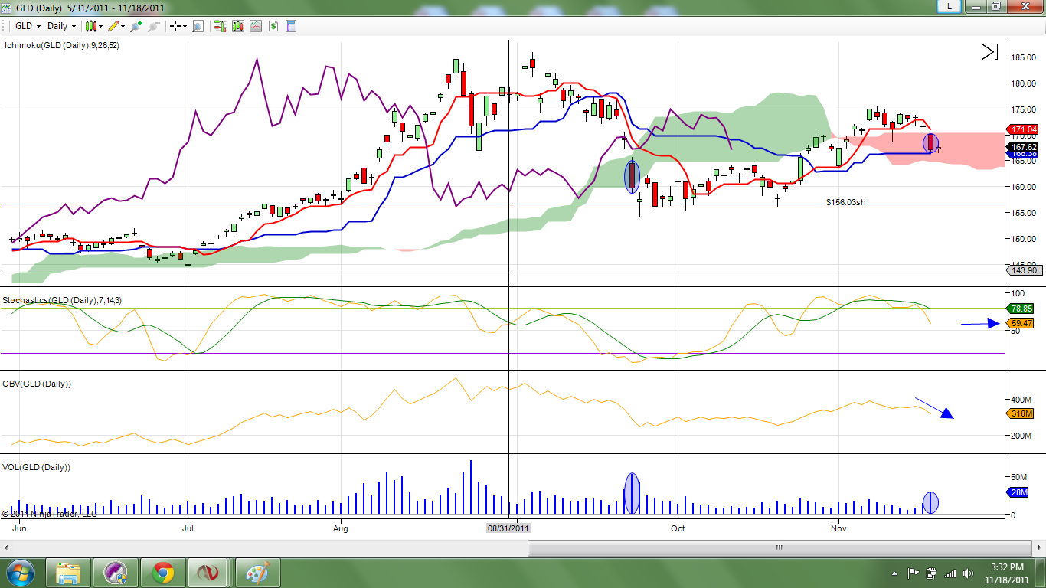Click the Aug label on time axis
This screenshot has width=1046, height=588.
(x=341, y=528)
